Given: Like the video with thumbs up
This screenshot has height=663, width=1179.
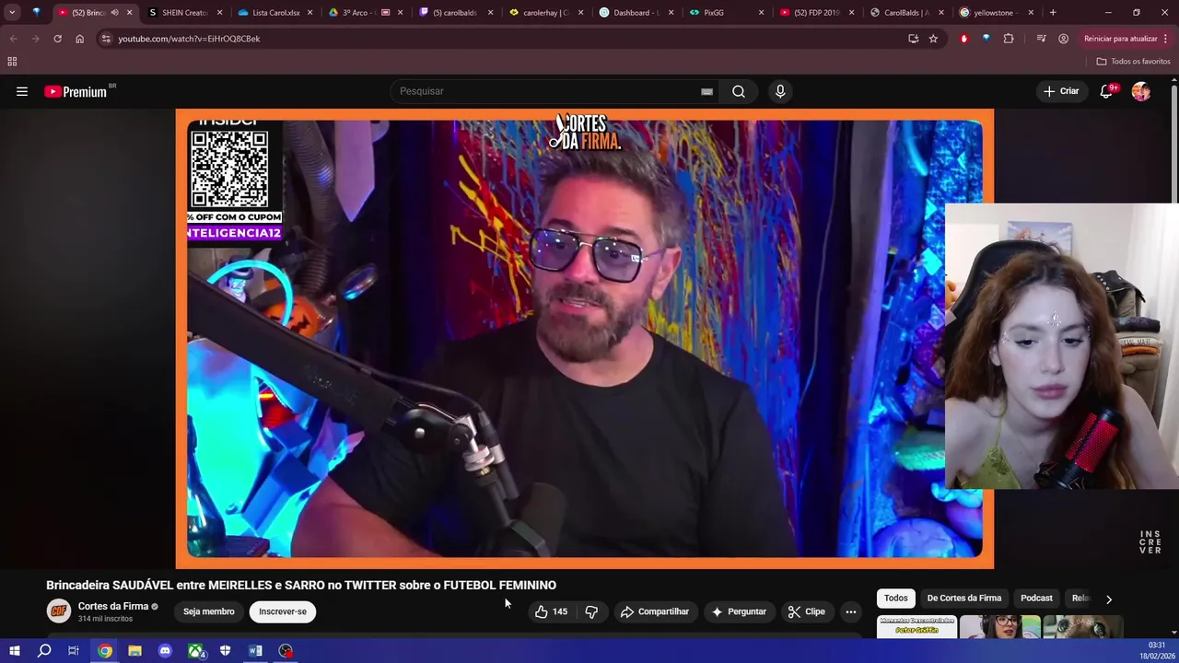Looking at the screenshot, I should 552,611.
